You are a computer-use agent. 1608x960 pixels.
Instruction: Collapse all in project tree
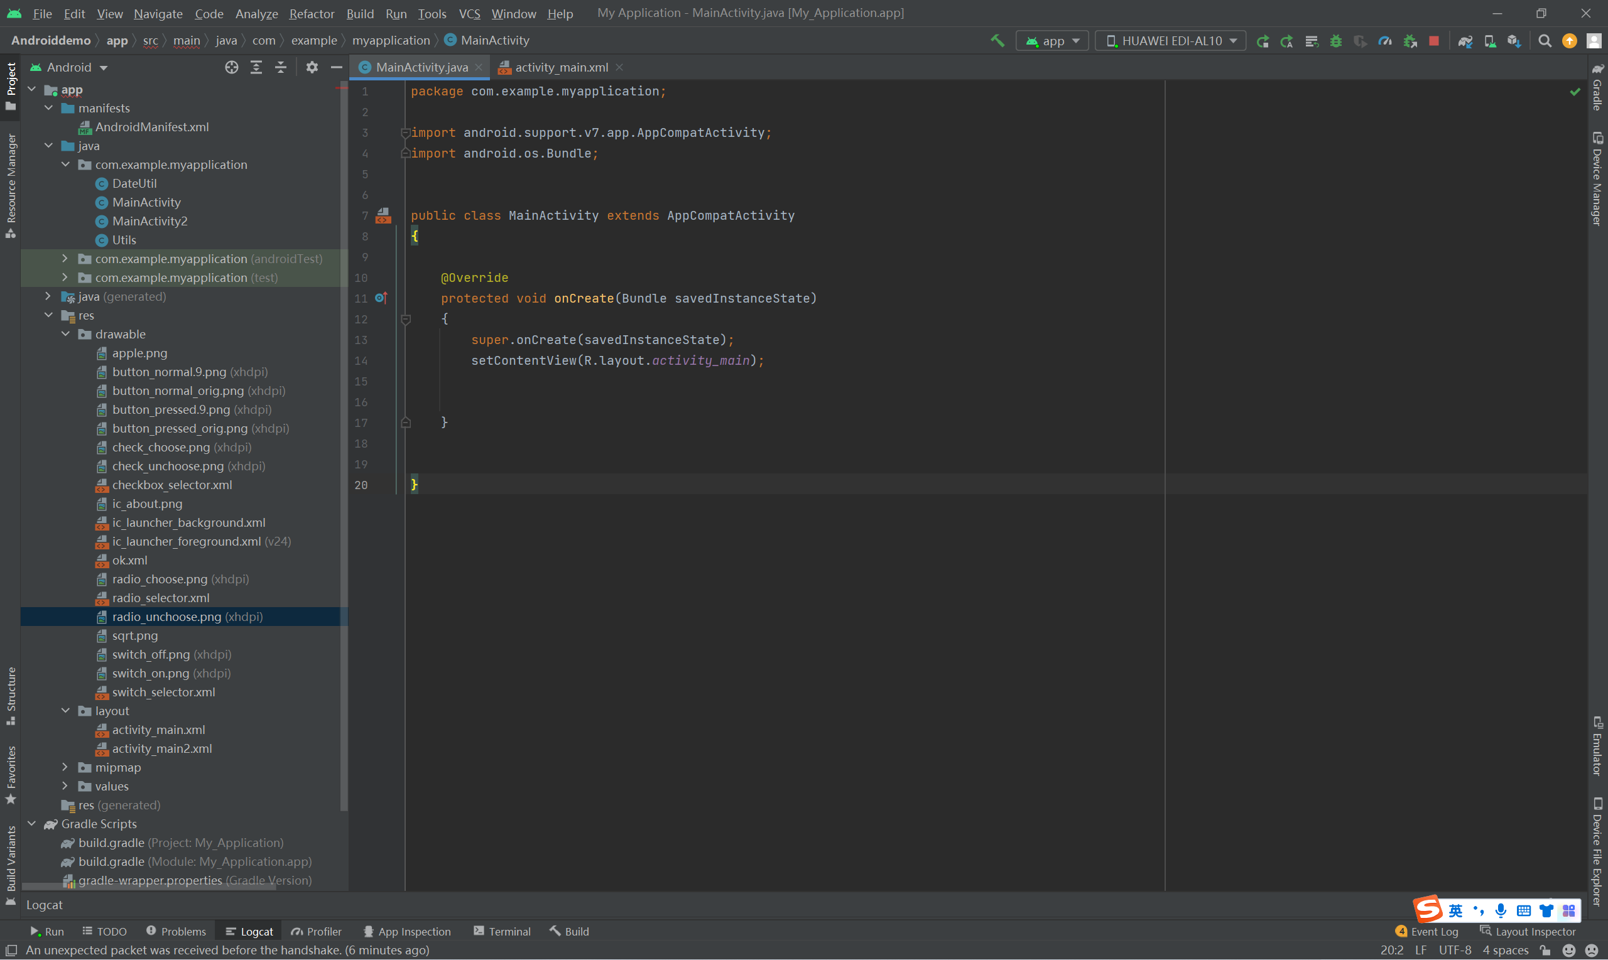click(x=281, y=67)
